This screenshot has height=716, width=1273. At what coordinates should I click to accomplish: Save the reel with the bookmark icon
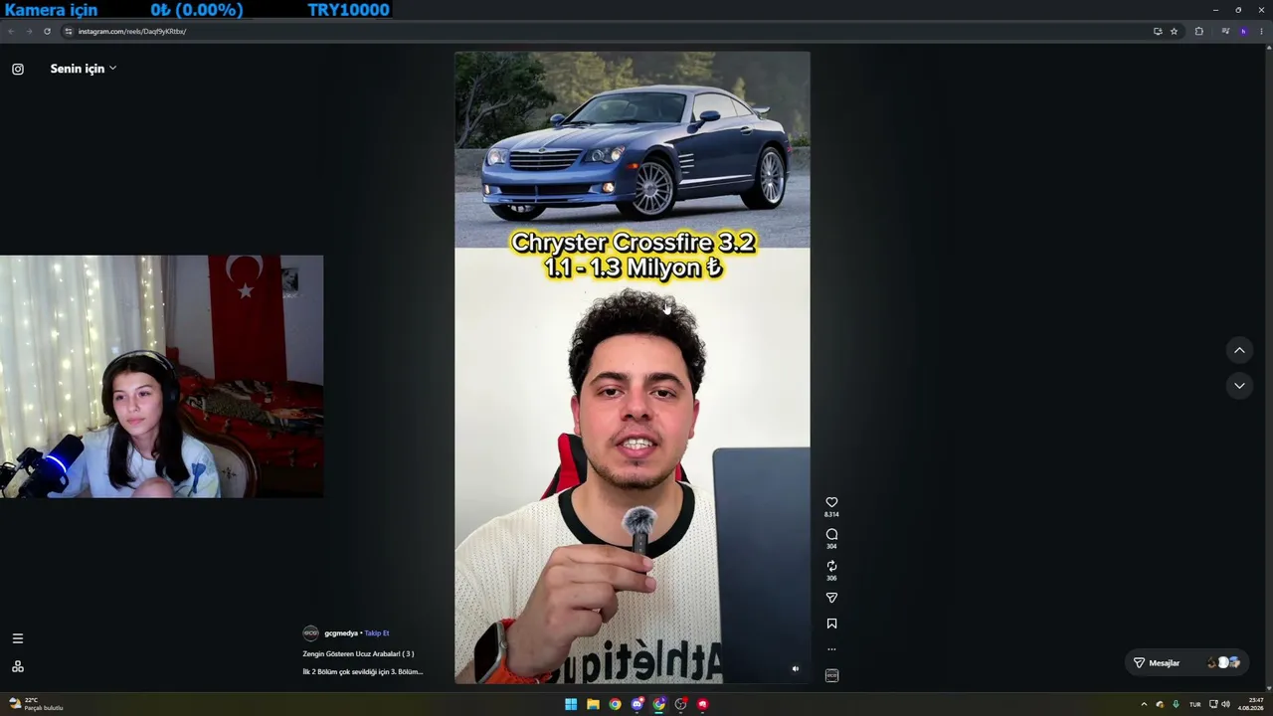click(831, 624)
